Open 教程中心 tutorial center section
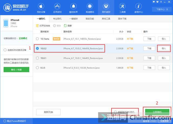 139,8
